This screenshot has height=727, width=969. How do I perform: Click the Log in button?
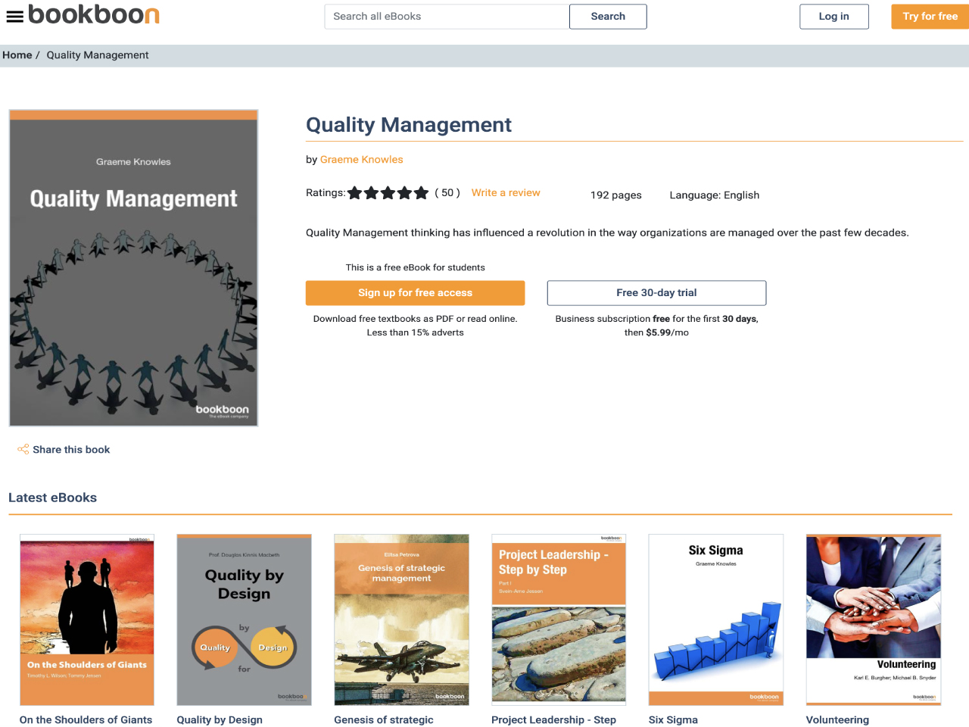pyautogui.click(x=834, y=17)
